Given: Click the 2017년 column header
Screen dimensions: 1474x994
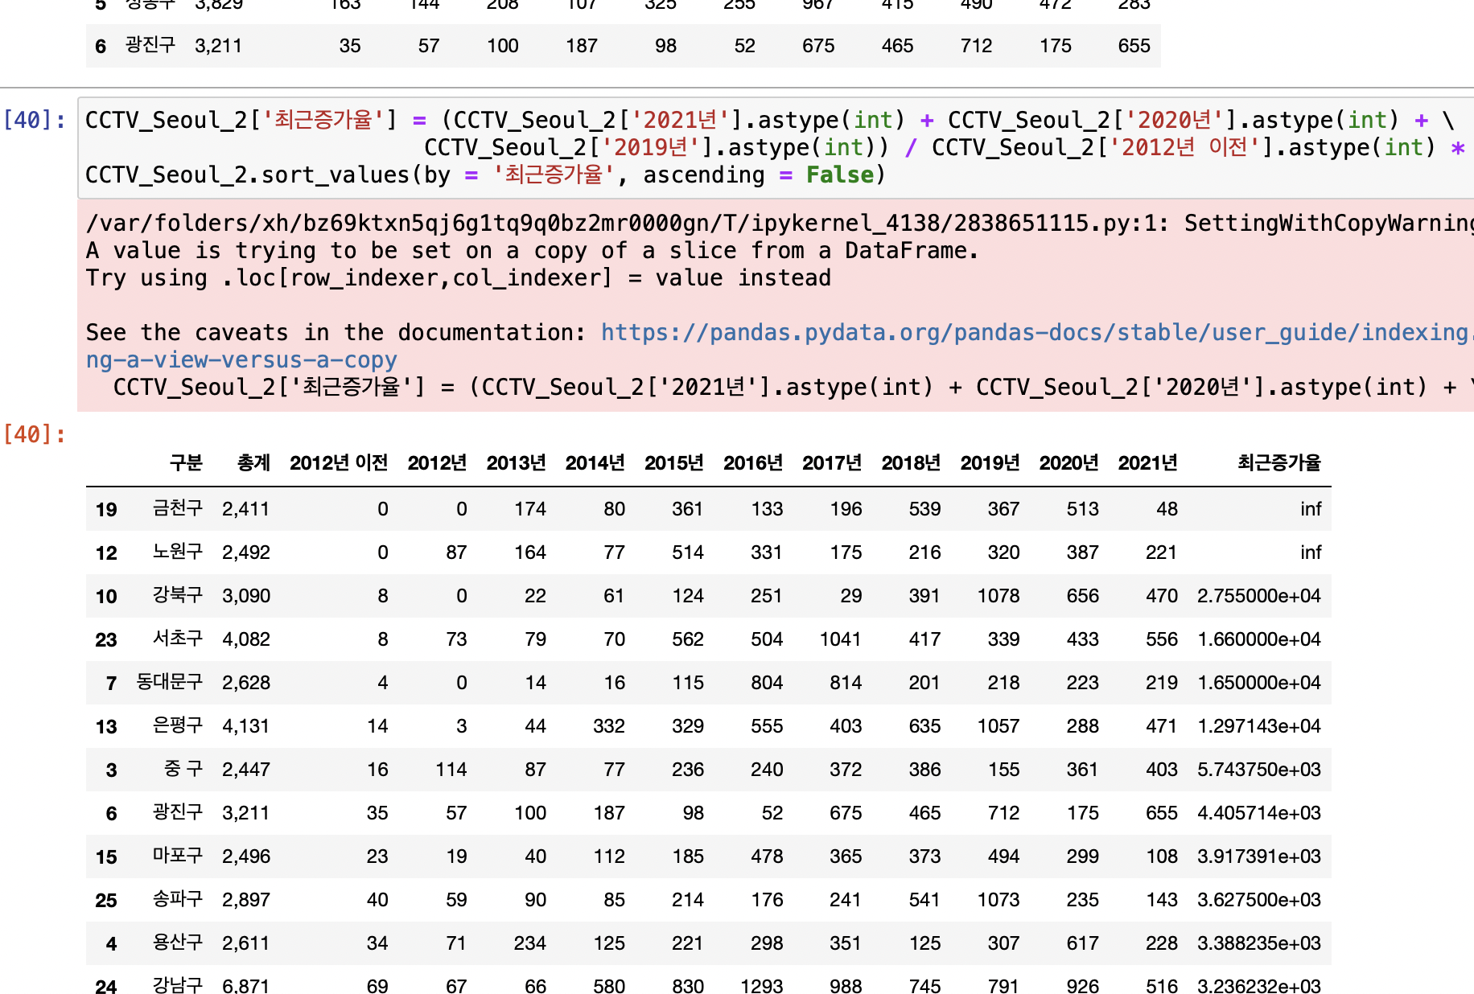Looking at the screenshot, I should coord(831,462).
